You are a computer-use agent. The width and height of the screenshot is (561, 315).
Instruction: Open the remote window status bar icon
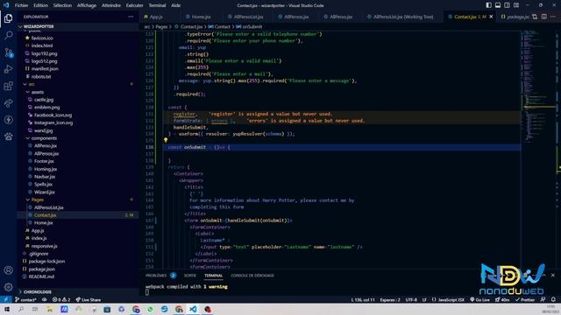pyautogui.click(x=6, y=299)
